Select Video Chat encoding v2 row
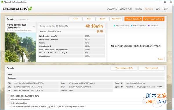Screen dimensions: 174x110 (x=72, y=53)
